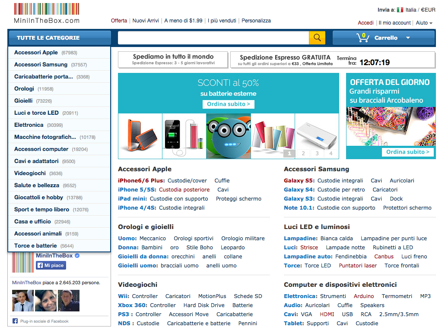
Task: Open Caricabatterie porta... category
Action: pyautogui.click(x=59, y=77)
